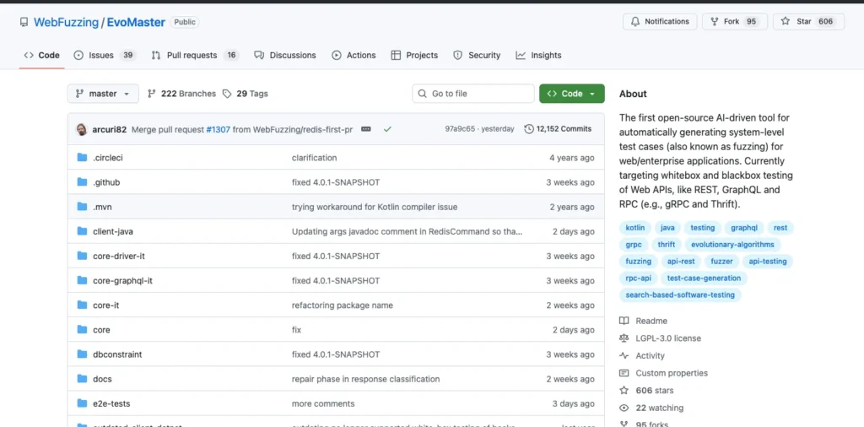This screenshot has height=427, width=864.
Task: Open the Insights tab
Action: 538,55
